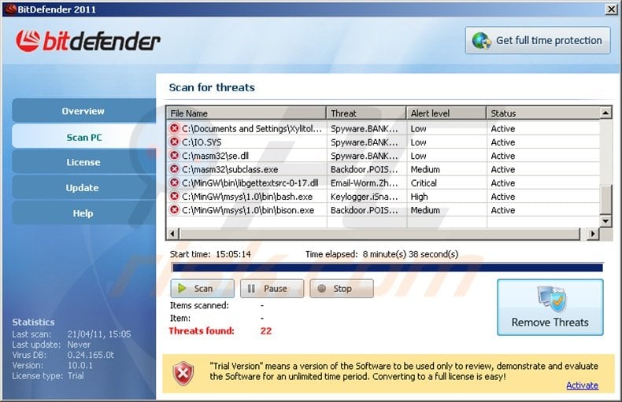Click the Virus DB value 0.24.165.0t
Image resolution: width=622 pixels, height=402 pixels.
pyautogui.click(x=91, y=355)
